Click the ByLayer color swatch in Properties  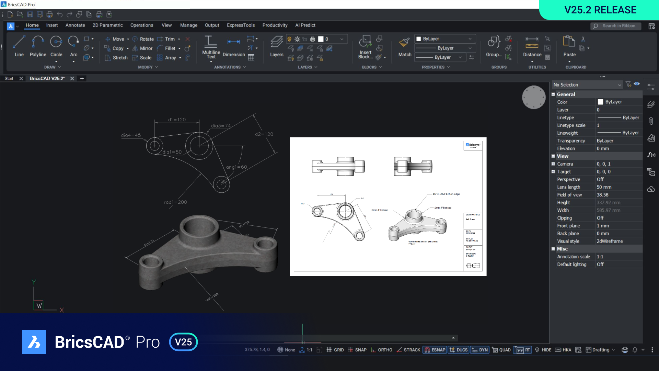600,102
